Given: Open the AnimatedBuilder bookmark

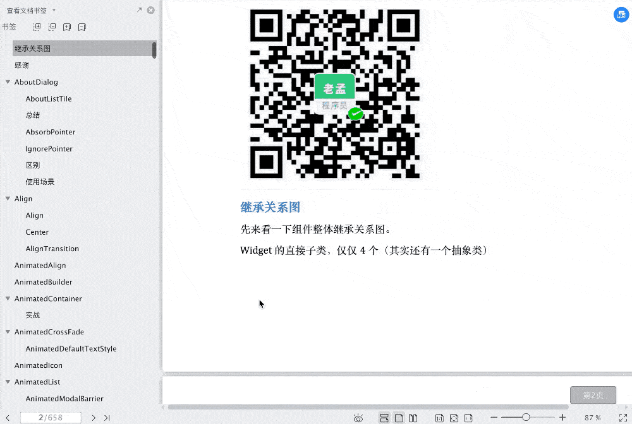Looking at the screenshot, I should point(43,282).
